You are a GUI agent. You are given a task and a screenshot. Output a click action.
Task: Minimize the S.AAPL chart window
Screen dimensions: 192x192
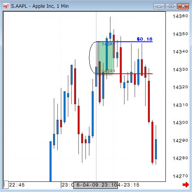159,6
